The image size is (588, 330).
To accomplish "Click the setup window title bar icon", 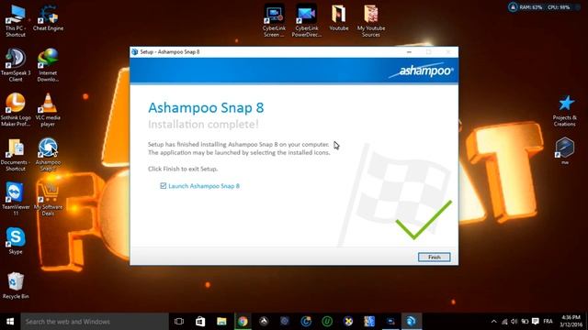I will point(135,52).
